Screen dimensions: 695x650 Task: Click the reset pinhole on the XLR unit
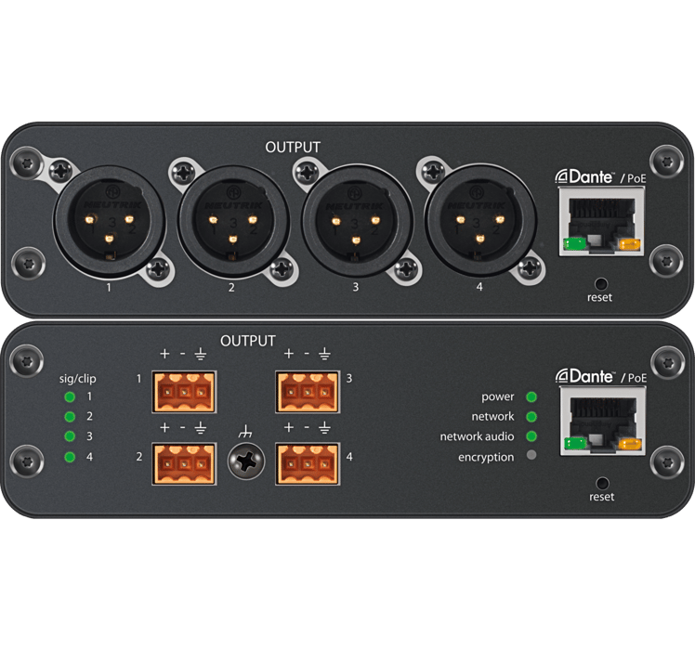pos(600,283)
